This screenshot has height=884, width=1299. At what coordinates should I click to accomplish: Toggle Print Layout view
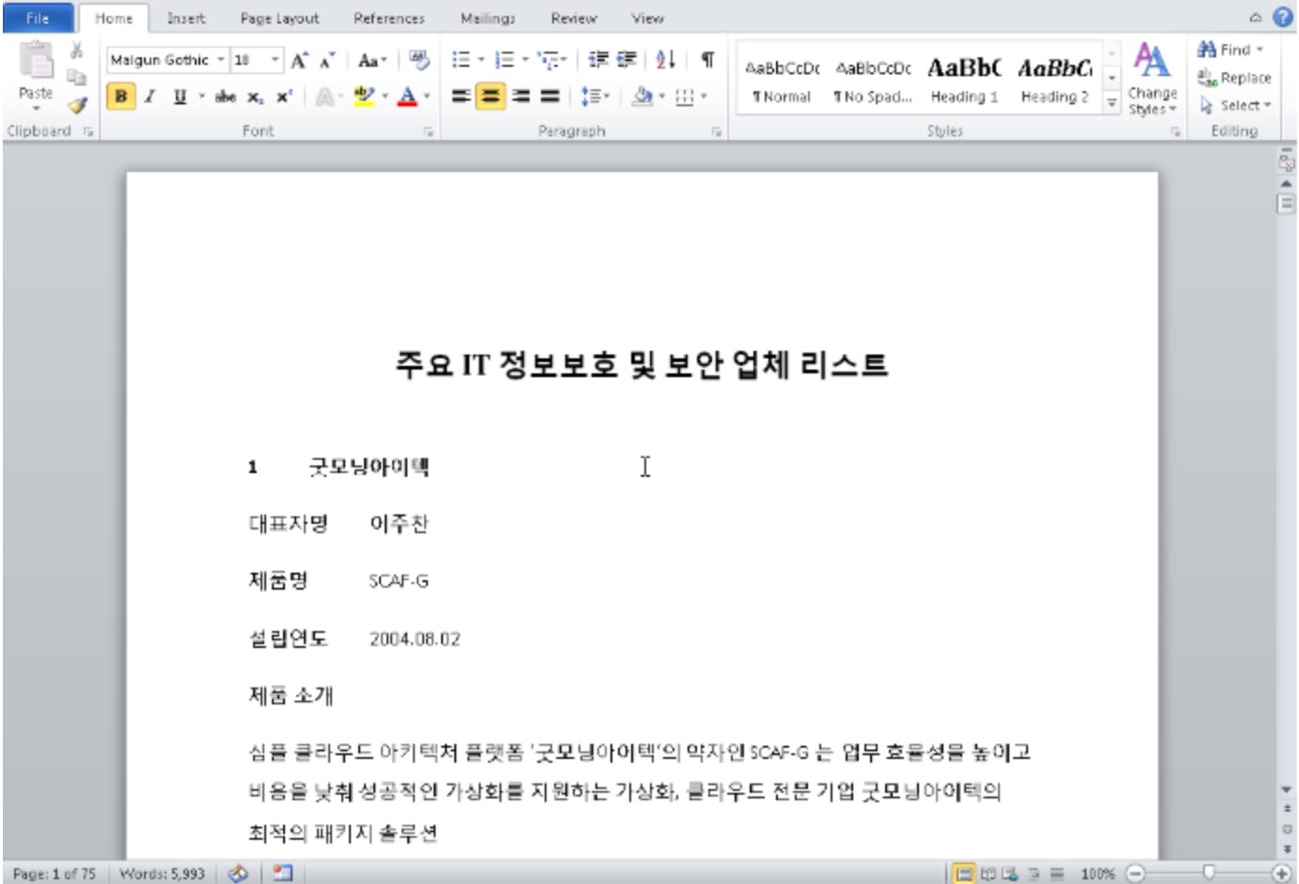tap(964, 874)
